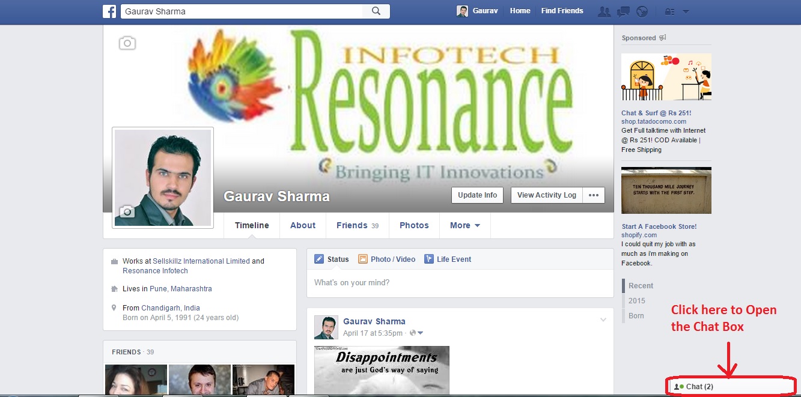Jump to Recent on the timeline navigator
The width and height of the screenshot is (801, 397).
pos(641,286)
